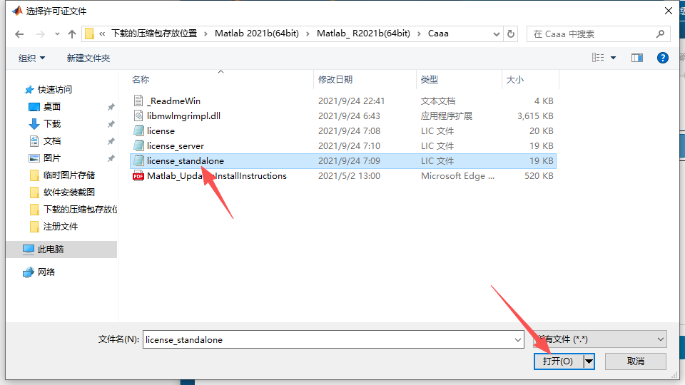Open recent locations dropdown arrow
Screen dimensions: 685x385
click(x=57, y=34)
